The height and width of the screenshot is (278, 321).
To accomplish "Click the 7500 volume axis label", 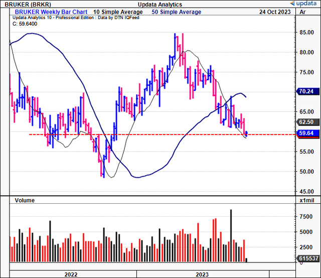I will tap(306, 217).
